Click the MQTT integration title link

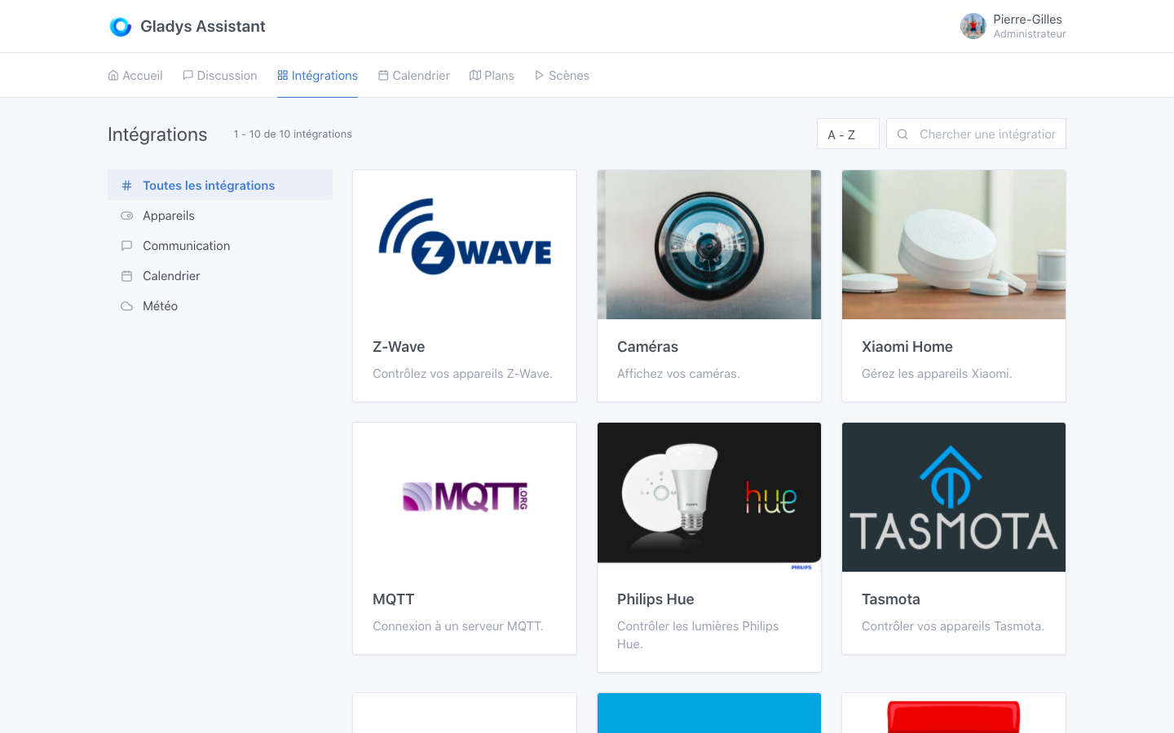[x=393, y=599]
